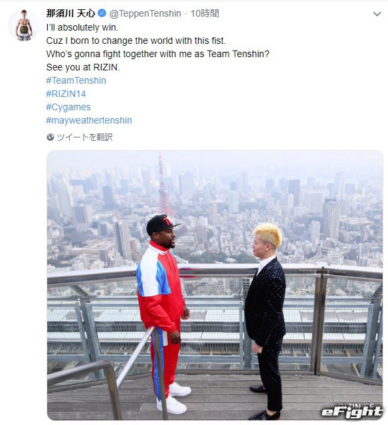Click the blond man in black suit
Image resolution: width=388 pixels, height=425 pixels.
tap(266, 320)
